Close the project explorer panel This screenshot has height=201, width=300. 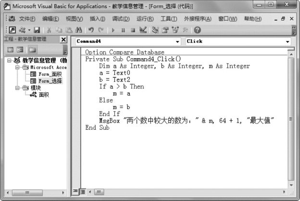(63, 39)
